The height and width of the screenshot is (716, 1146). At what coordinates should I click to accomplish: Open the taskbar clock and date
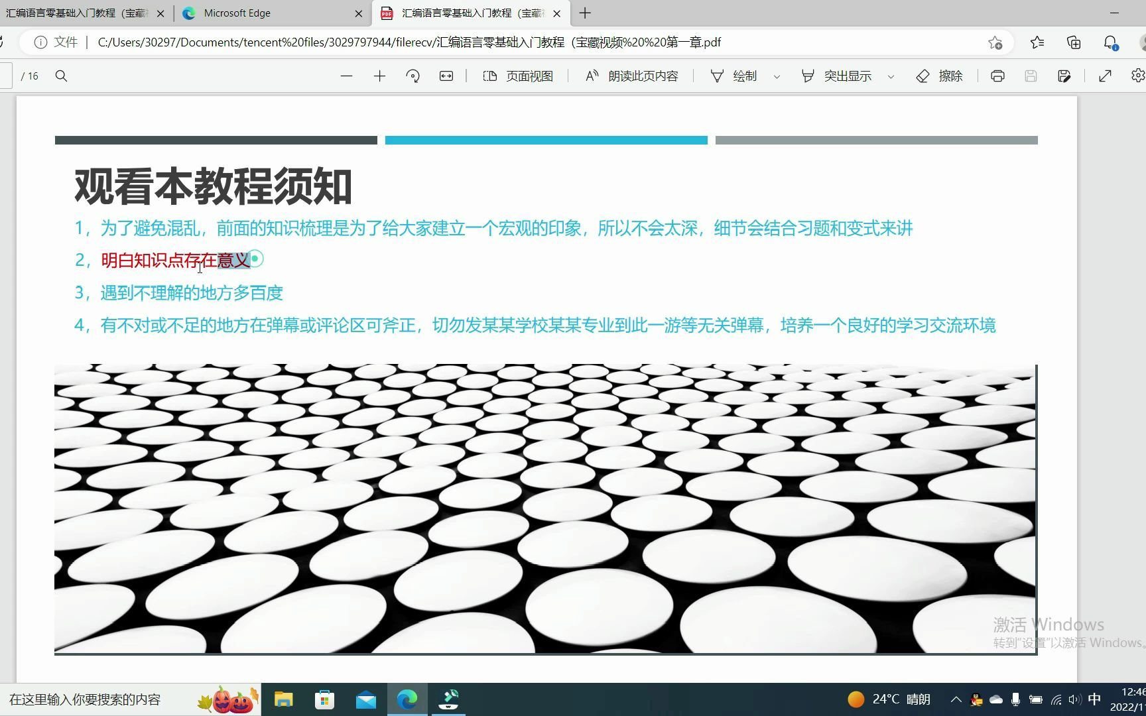(1128, 699)
